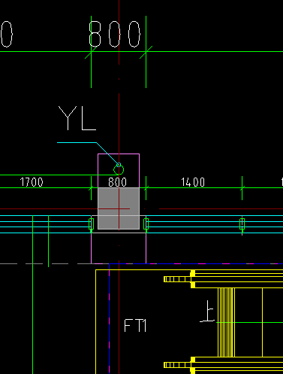283x374 pixels.
Task: Select the 1400 dimension text
Action: point(193,182)
